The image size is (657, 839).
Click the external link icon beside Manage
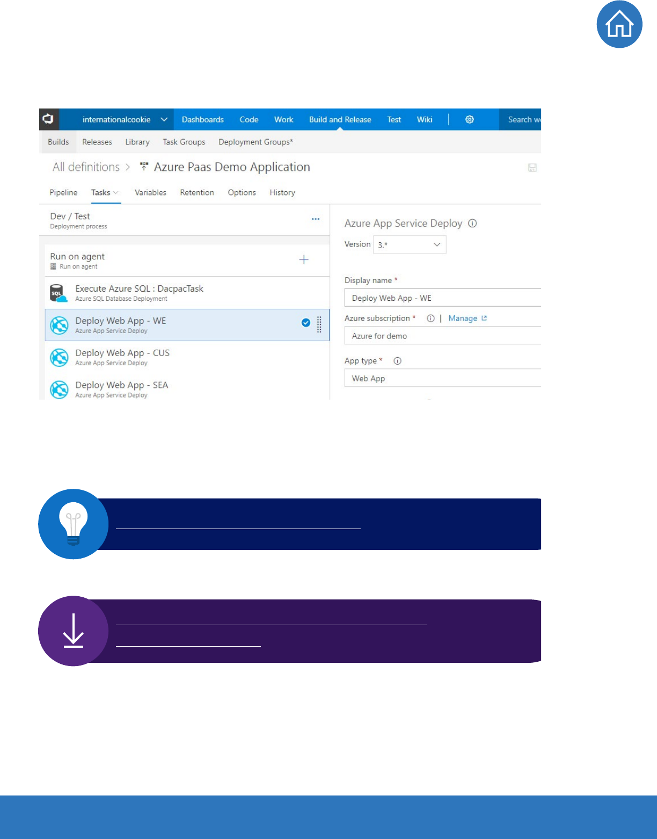coord(484,318)
